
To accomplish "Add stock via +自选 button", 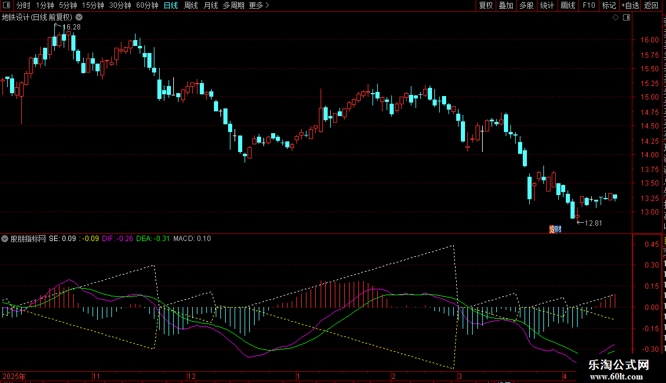I will 630,5.
